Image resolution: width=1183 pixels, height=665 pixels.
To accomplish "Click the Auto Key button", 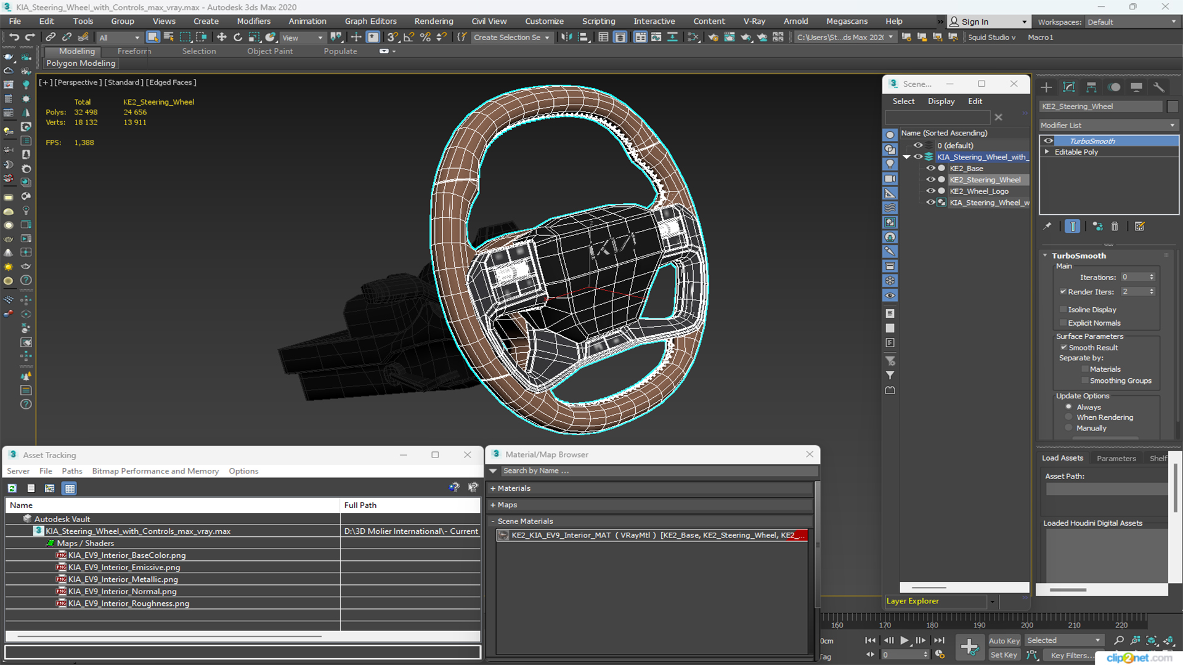I will coord(1004,641).
